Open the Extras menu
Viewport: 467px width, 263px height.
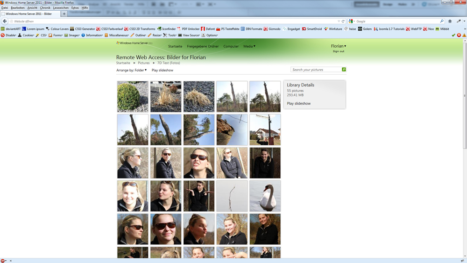pyautogui.click(x=75, y=8)
